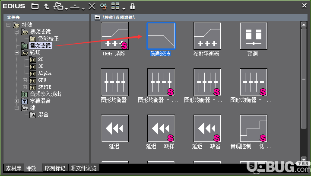This screenshot has width=311, height=176.
Task: Select the 延迟 filter icon without S badge
Action: coord(114,128)
